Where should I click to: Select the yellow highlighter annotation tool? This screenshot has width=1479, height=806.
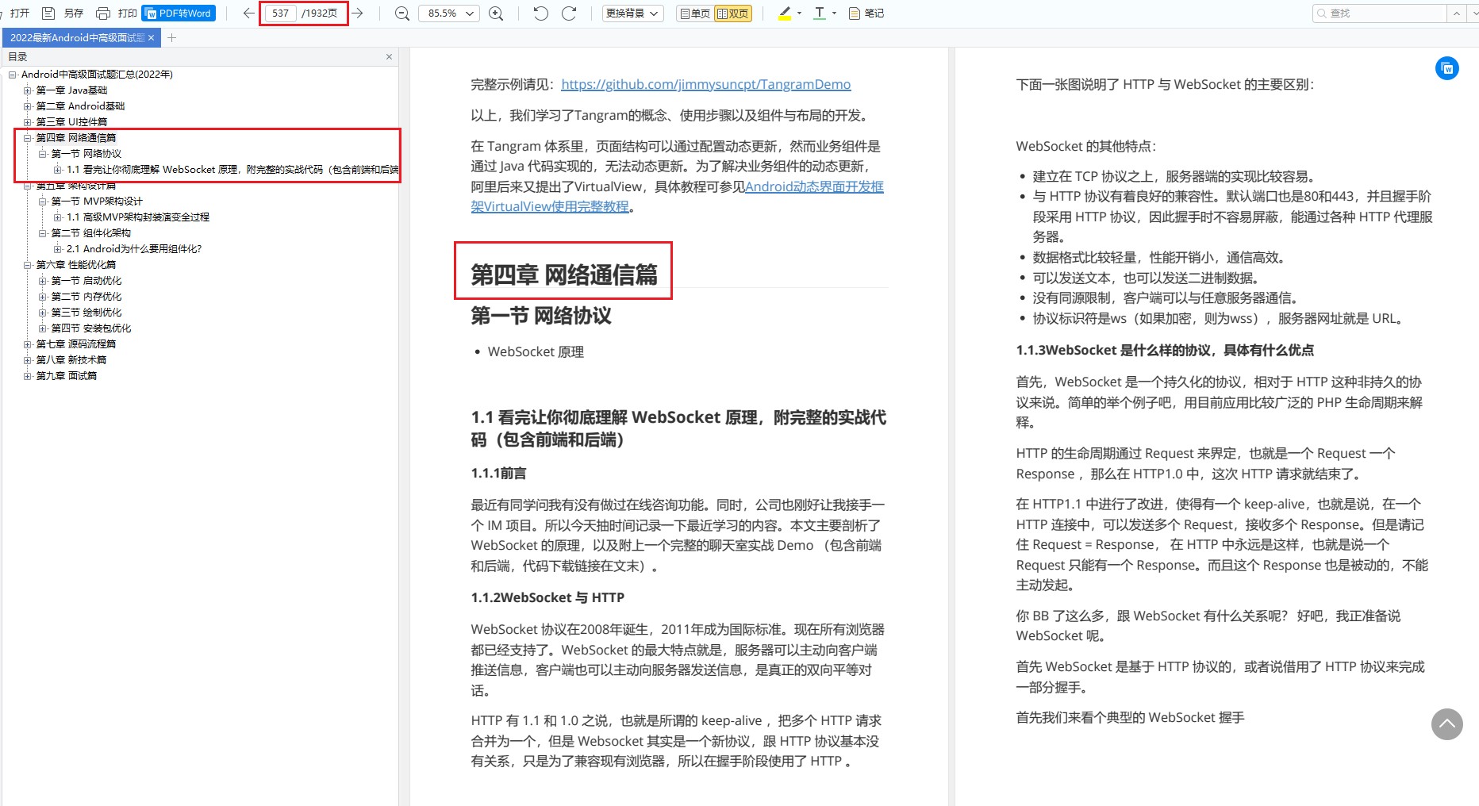(x=783, y=13)
